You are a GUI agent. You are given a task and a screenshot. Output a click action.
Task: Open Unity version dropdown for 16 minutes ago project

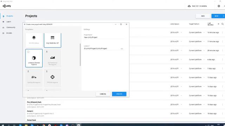pyautogui.click(x=181, y=33)
